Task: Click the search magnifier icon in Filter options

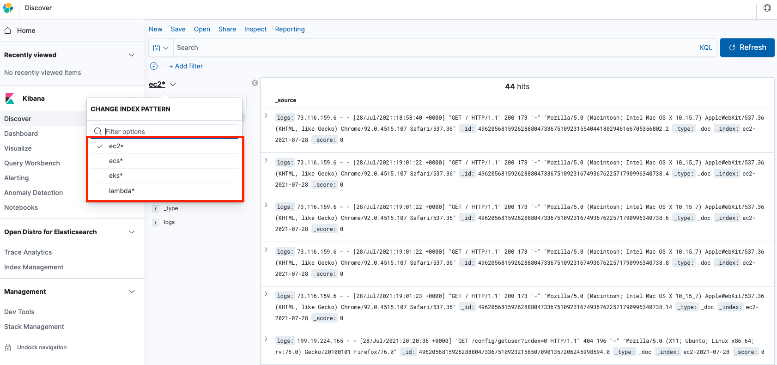Action: click(97, 131)
